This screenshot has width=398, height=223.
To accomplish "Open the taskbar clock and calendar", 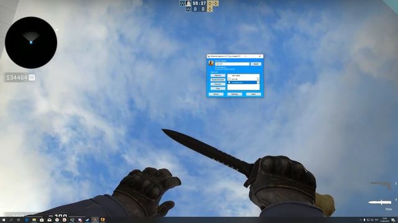I will pyautogui.click(x=384, y=220).
